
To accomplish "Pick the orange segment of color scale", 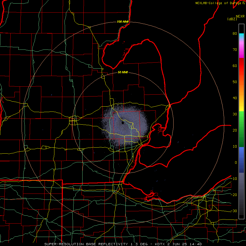I will [x=241, y=89].
